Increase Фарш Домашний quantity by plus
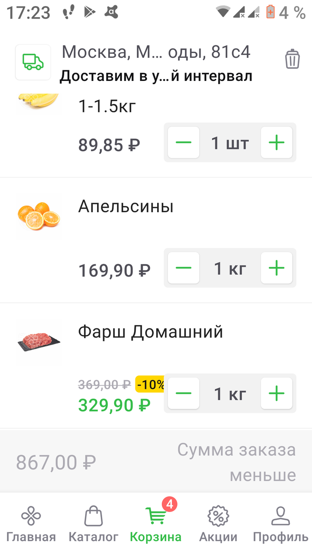312x555 pixels. click(276, 394)
